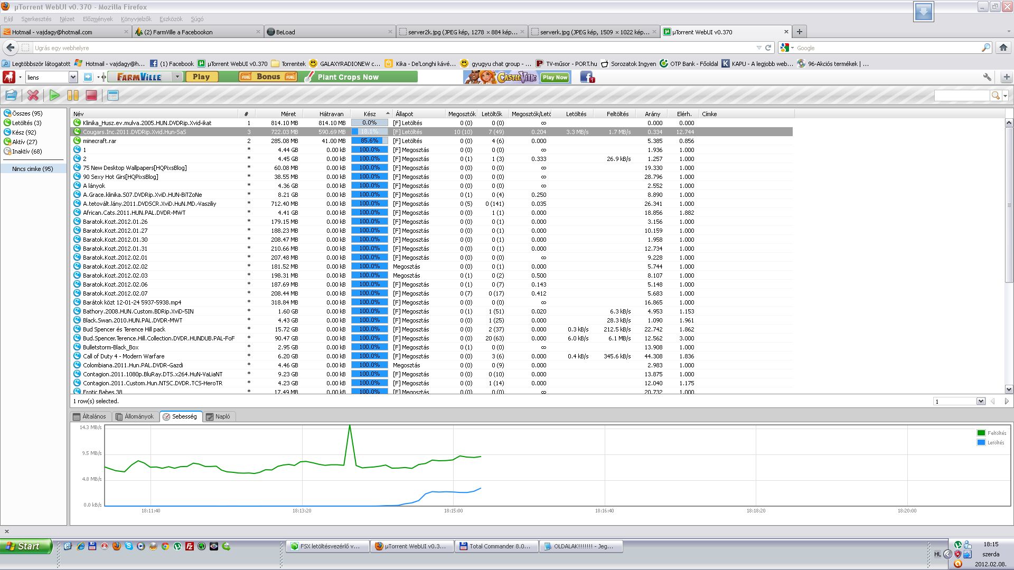Sort by Méret column header

click(x=278, y=114)
